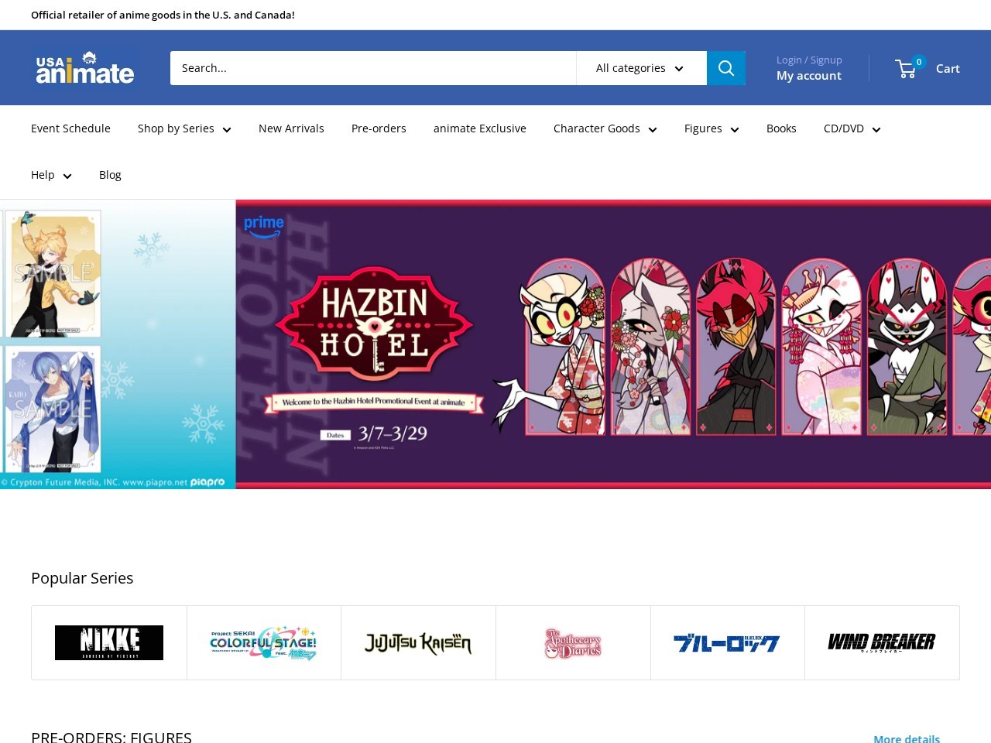The image size is (991, 743).
Task: Click the Apothecary Diaries series logo
Action: [573, 642]
